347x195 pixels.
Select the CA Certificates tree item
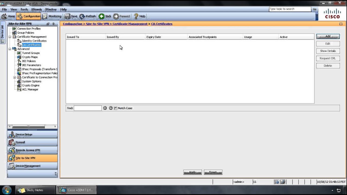pos(31,45)
